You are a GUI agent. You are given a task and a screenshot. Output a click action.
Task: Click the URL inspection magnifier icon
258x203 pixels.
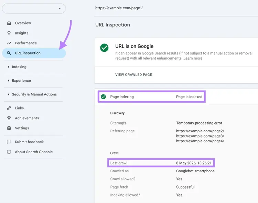(x=9, y=53)
